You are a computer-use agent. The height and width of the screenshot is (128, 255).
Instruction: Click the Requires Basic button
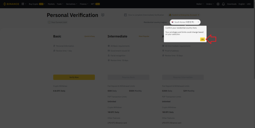tap(128, 77)
